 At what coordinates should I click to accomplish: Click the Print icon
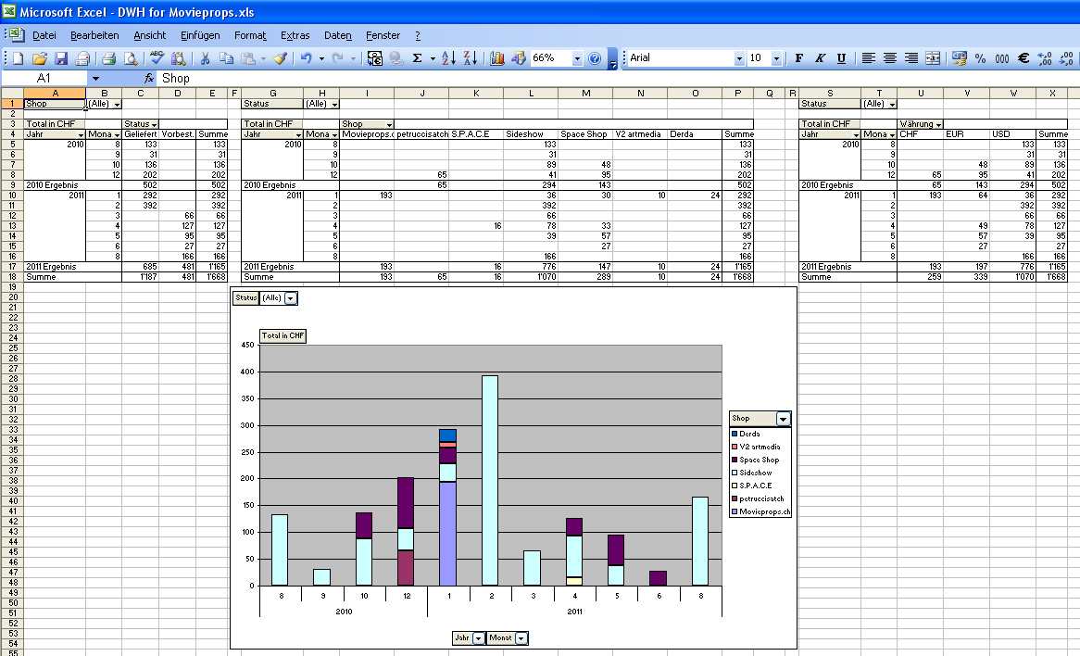pos(108,58)
